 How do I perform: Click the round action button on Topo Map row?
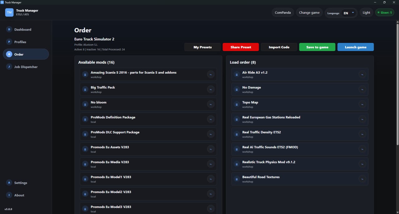362,104
